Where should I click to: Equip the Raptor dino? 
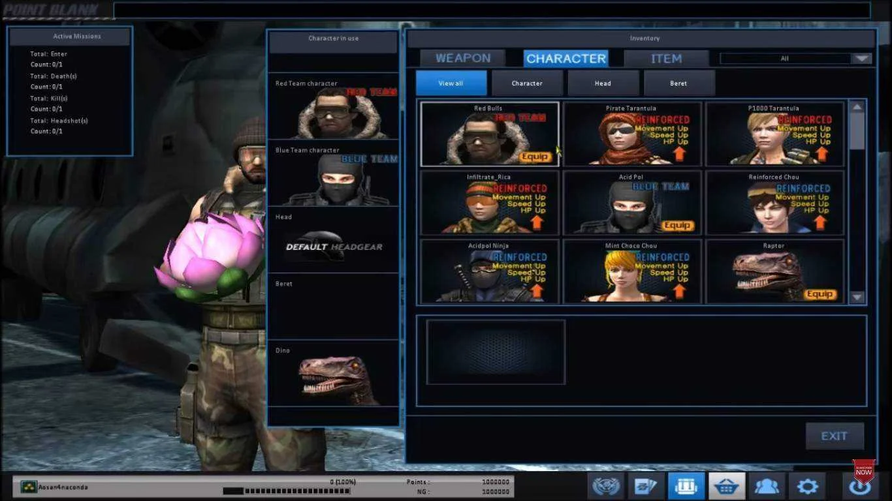[x=820, y=294]
